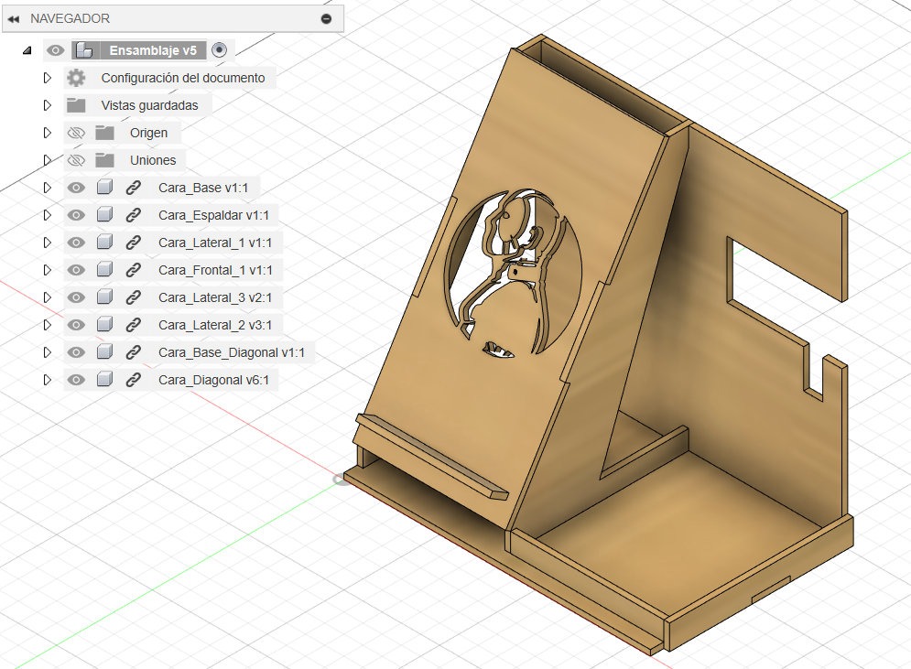Select the Origen label
The image size is (911, 669).
tap(148, 133)
